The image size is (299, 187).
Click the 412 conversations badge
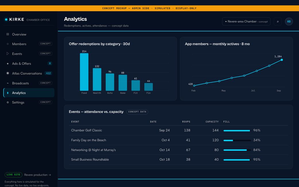[x=48, y=73]
